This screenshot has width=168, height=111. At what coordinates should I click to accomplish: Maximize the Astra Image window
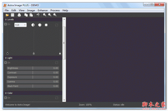coord(152,4)
